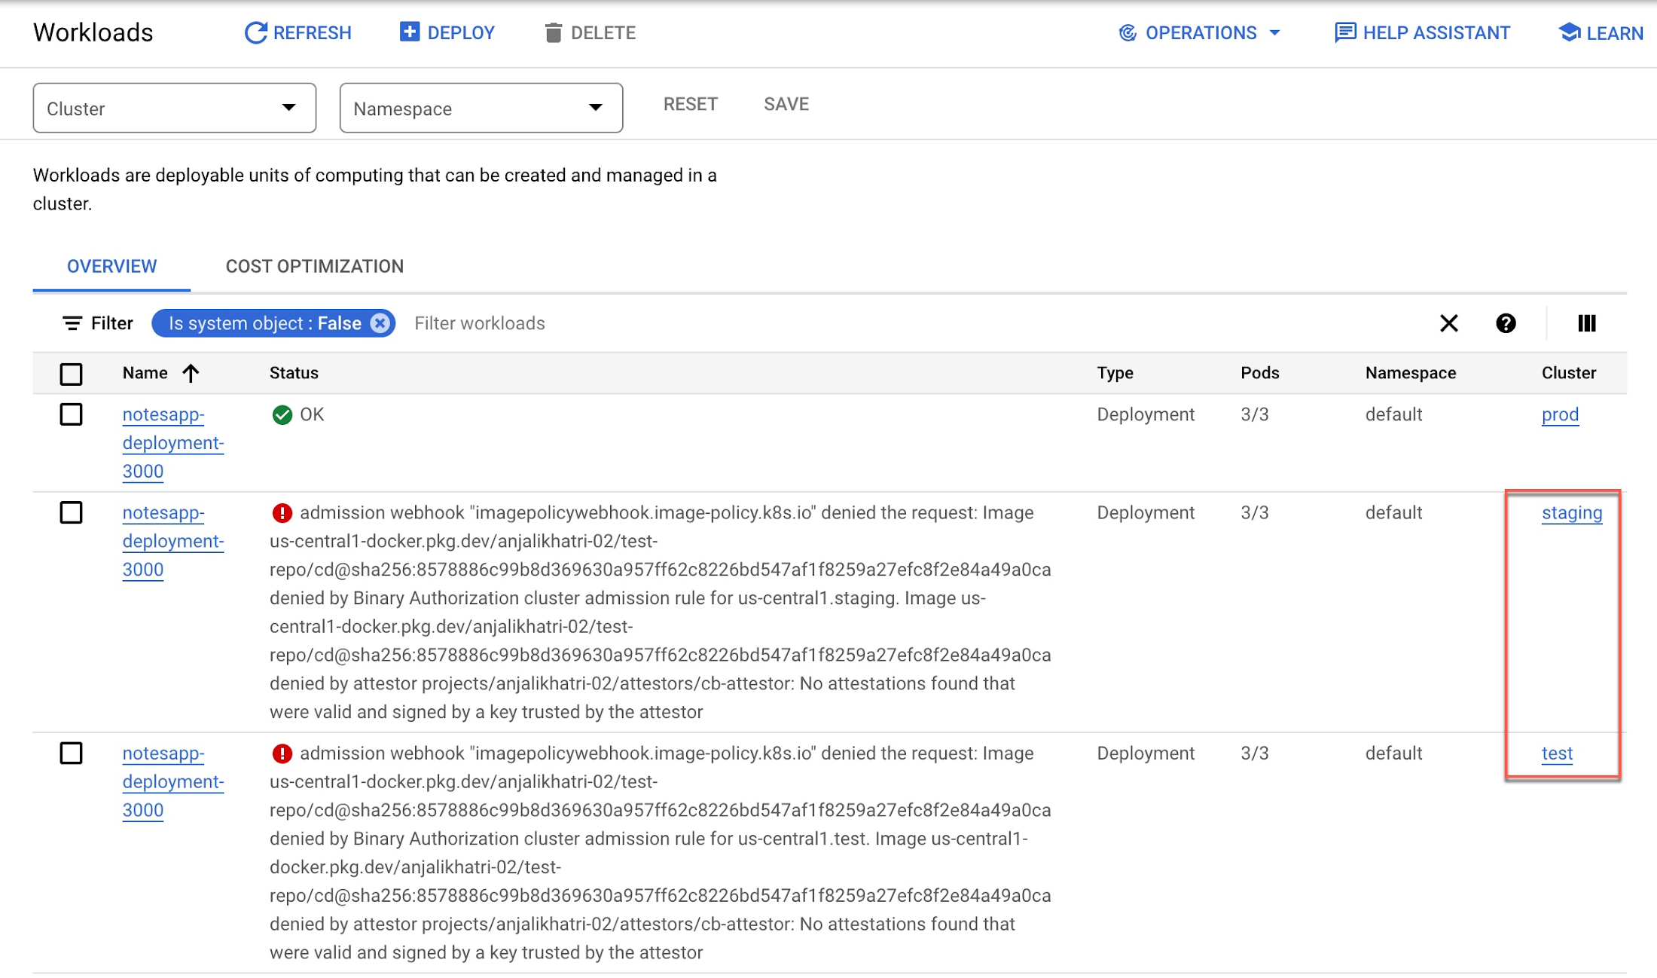The width and height of the screenshot is (1657, 978).
Task: Open the test cluster link
Action: 1557,753
